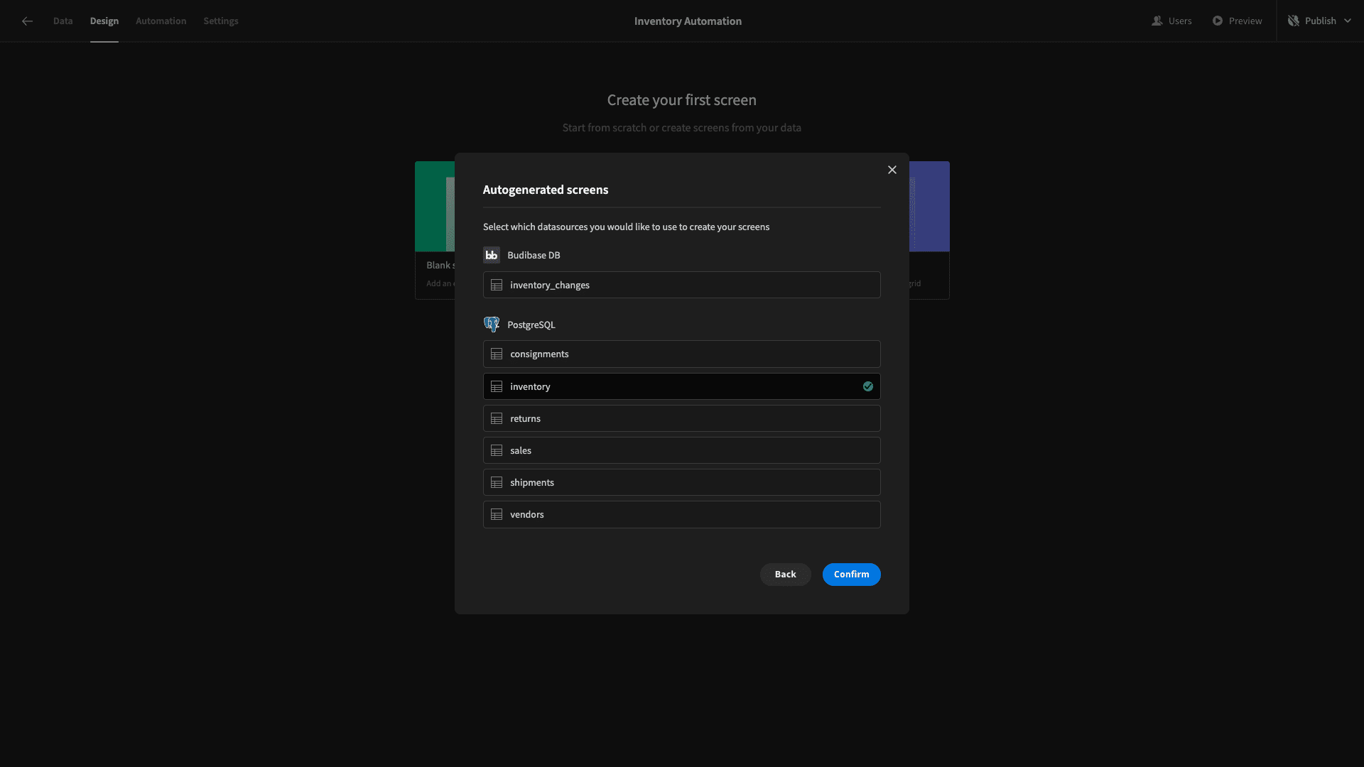Image resolution: width=1364 pixels, height=767 pixels.
Task: Open the Automation tab
Action: click(161, 21)
